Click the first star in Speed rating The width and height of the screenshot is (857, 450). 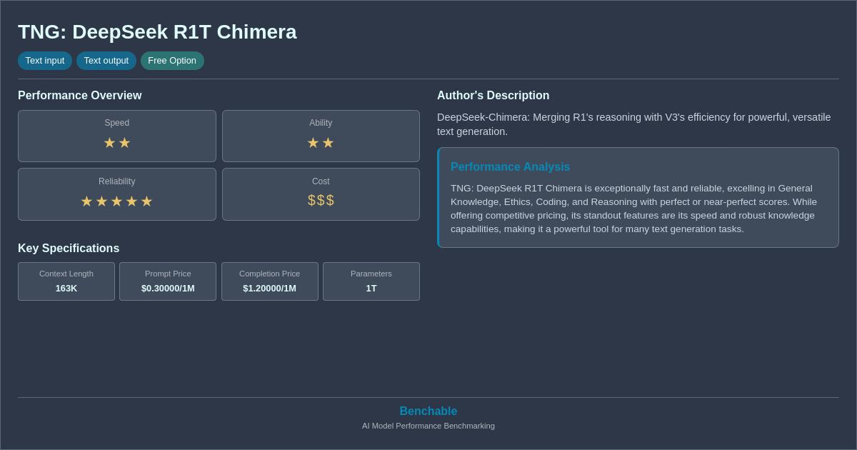tap(109, 142)
